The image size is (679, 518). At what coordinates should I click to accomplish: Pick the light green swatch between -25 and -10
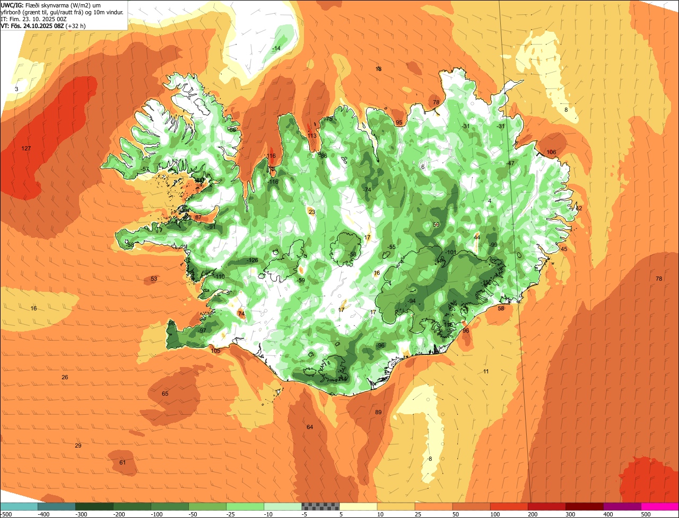click(245, 506)
